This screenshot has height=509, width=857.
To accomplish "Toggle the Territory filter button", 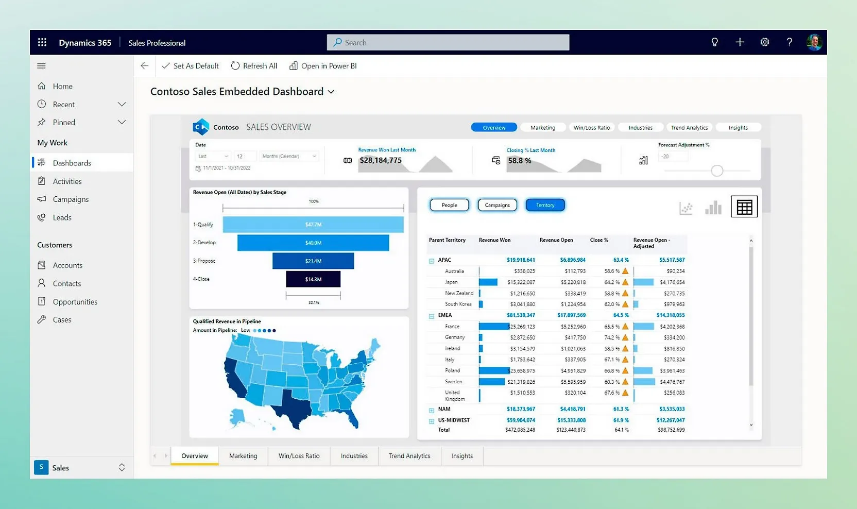I will 545,205.
